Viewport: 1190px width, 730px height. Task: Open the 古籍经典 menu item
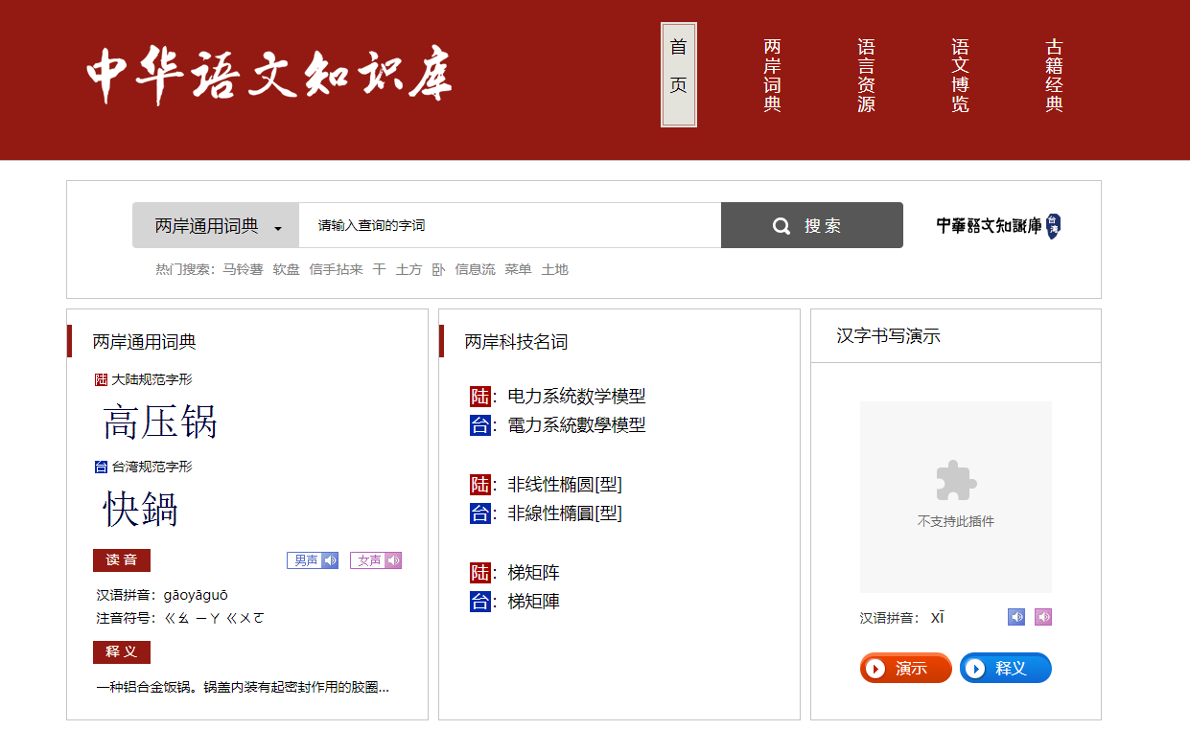(x=1053, y=74)
